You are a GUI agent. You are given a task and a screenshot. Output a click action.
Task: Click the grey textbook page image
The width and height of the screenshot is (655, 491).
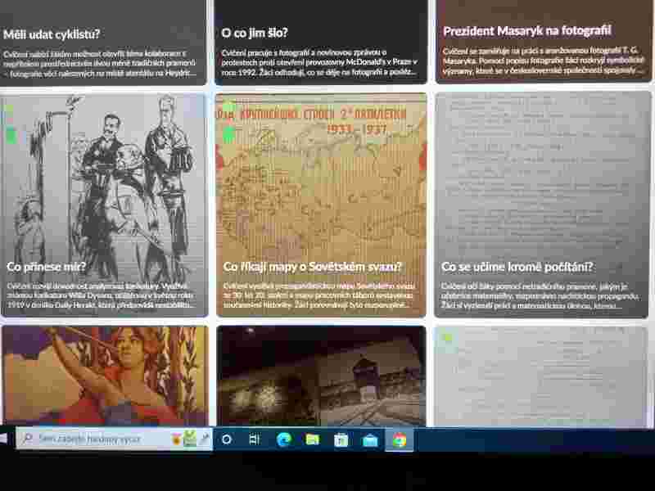point(543,178)
